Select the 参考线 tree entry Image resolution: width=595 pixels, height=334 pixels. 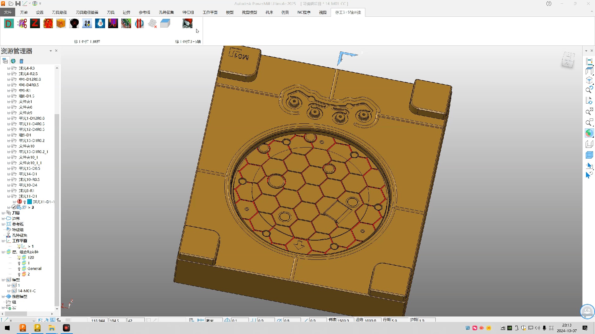18,224
